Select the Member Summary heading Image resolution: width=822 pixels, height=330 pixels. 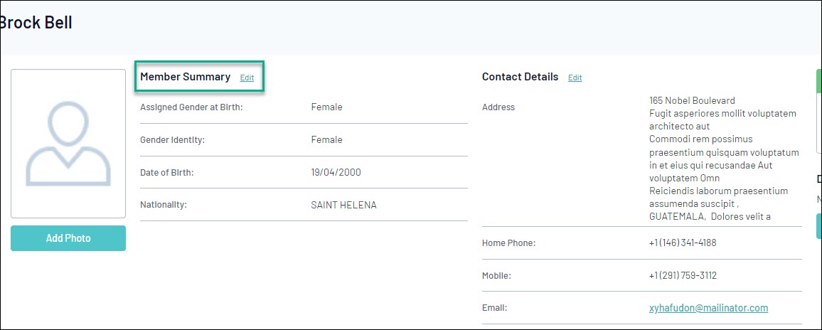tap(185, 77)
